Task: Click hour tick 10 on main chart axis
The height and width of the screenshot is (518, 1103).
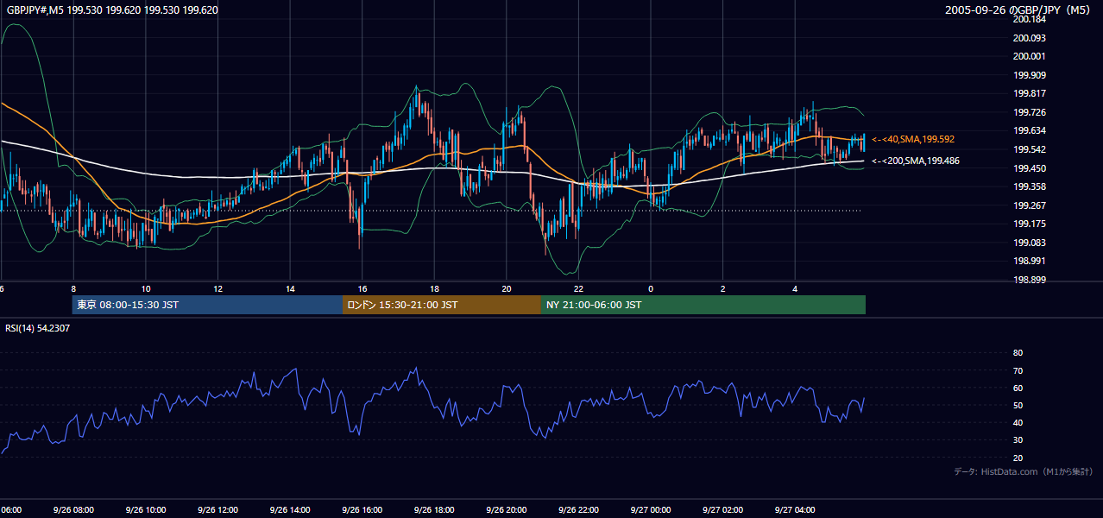Action: [x=146, y=289]
